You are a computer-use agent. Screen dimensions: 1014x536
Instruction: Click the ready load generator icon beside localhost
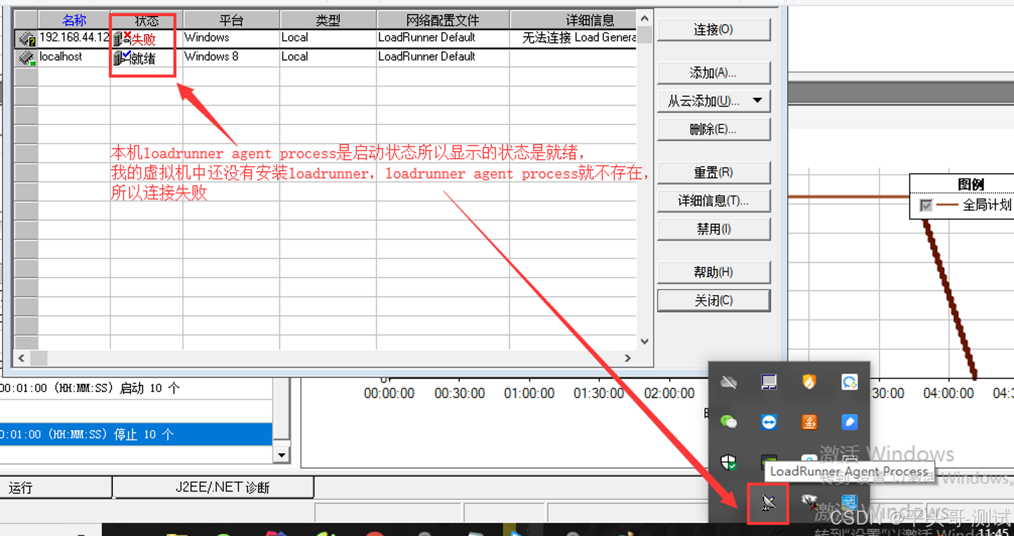[x=120, y=57]
